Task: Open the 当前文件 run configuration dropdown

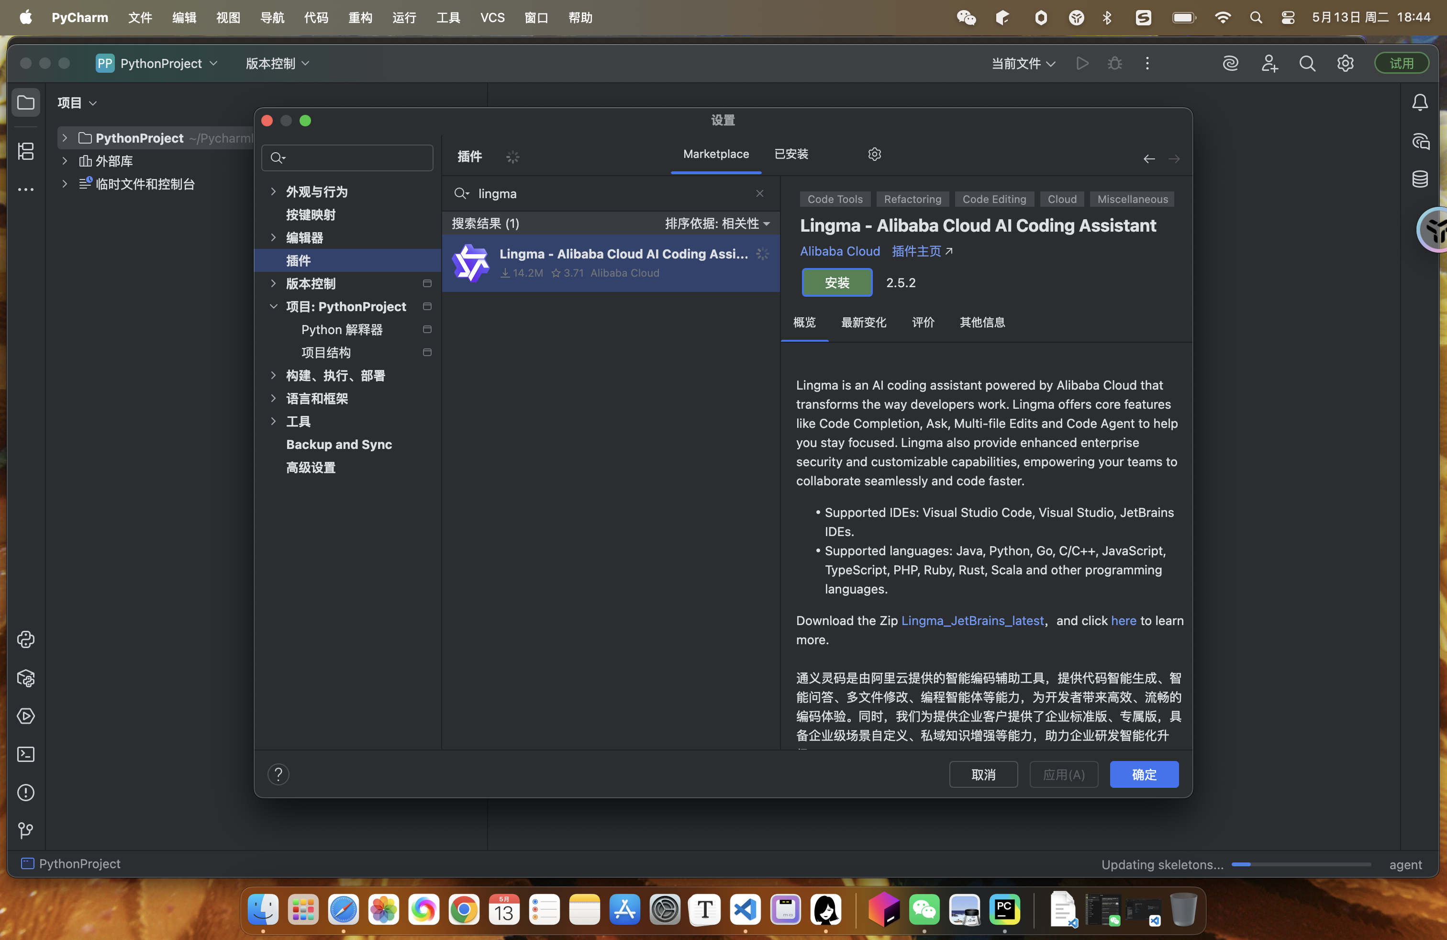Action: tap(1023, 63)
